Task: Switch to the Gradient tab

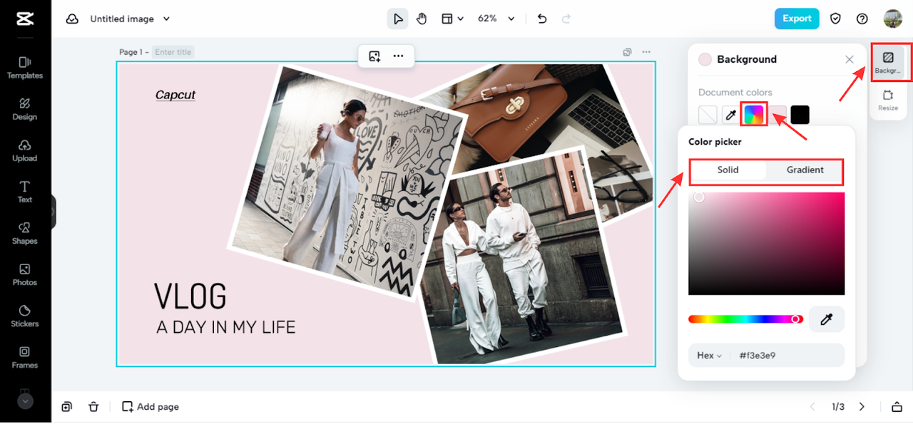Action: point(805,170)
